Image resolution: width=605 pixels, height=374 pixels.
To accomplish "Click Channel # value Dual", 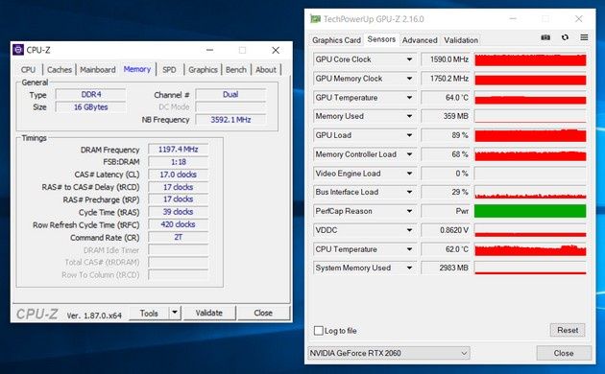I will pos(230,94).
